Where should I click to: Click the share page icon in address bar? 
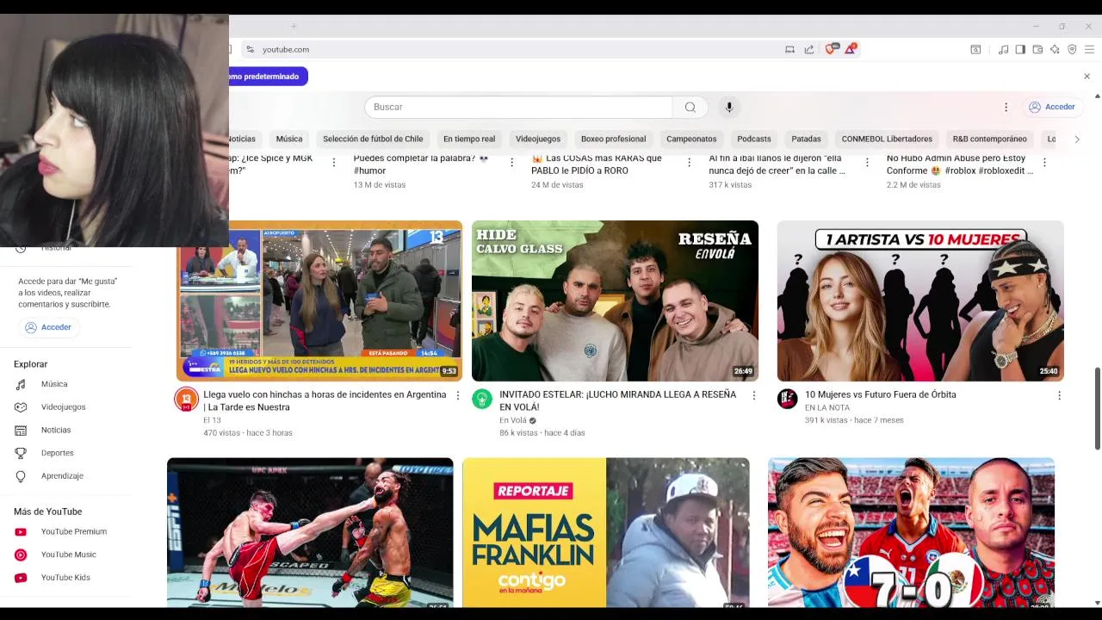point(809,49)
